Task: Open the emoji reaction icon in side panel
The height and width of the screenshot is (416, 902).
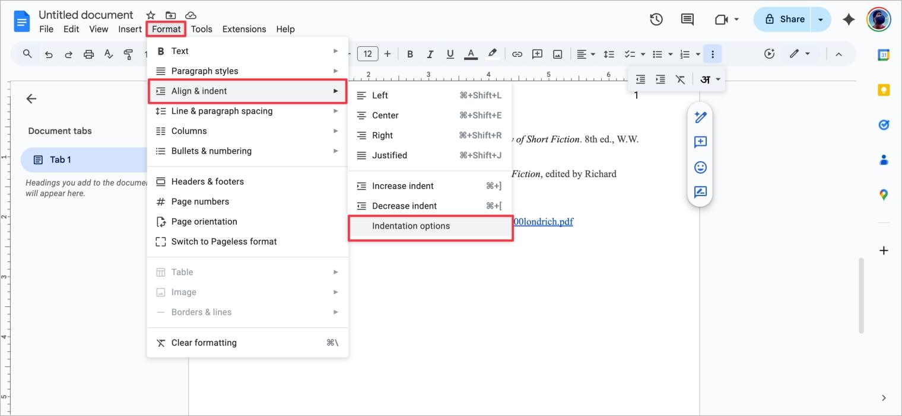Action: pyautogui.click(x=700, y=167)
